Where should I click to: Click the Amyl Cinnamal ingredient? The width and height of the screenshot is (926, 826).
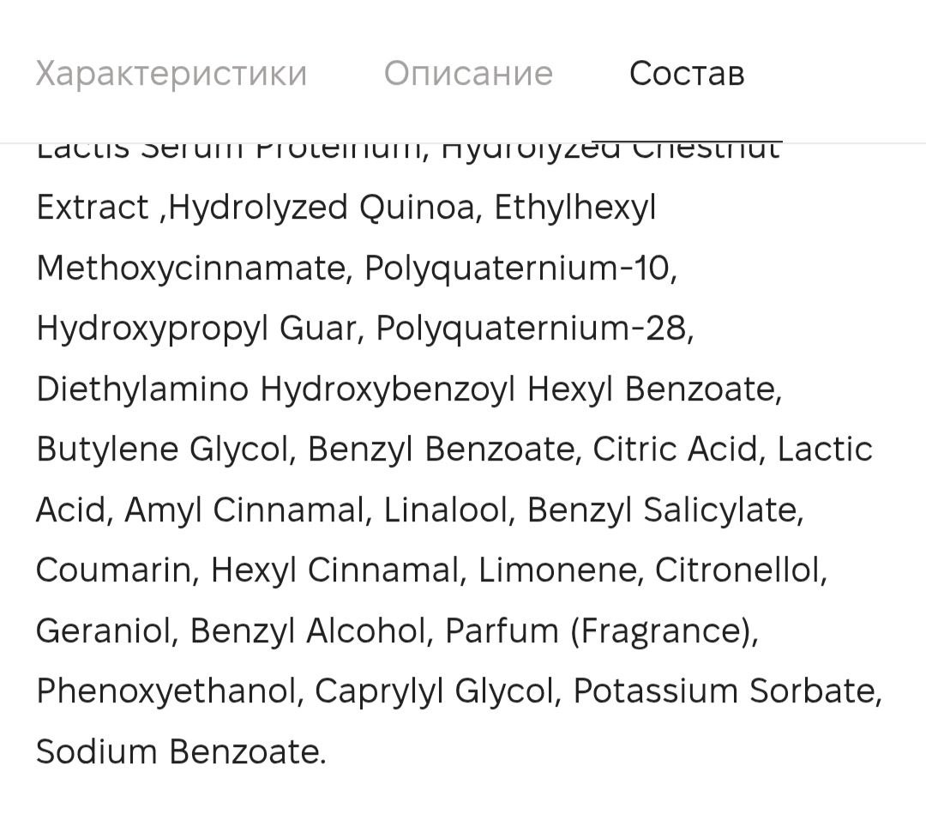point(244,509)
